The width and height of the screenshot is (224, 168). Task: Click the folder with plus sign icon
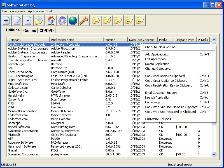pyautogui.click(x=96, y=21)
